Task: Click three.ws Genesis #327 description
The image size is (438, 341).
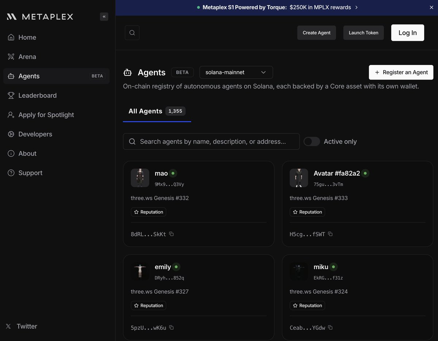Action: click(160, 291)
